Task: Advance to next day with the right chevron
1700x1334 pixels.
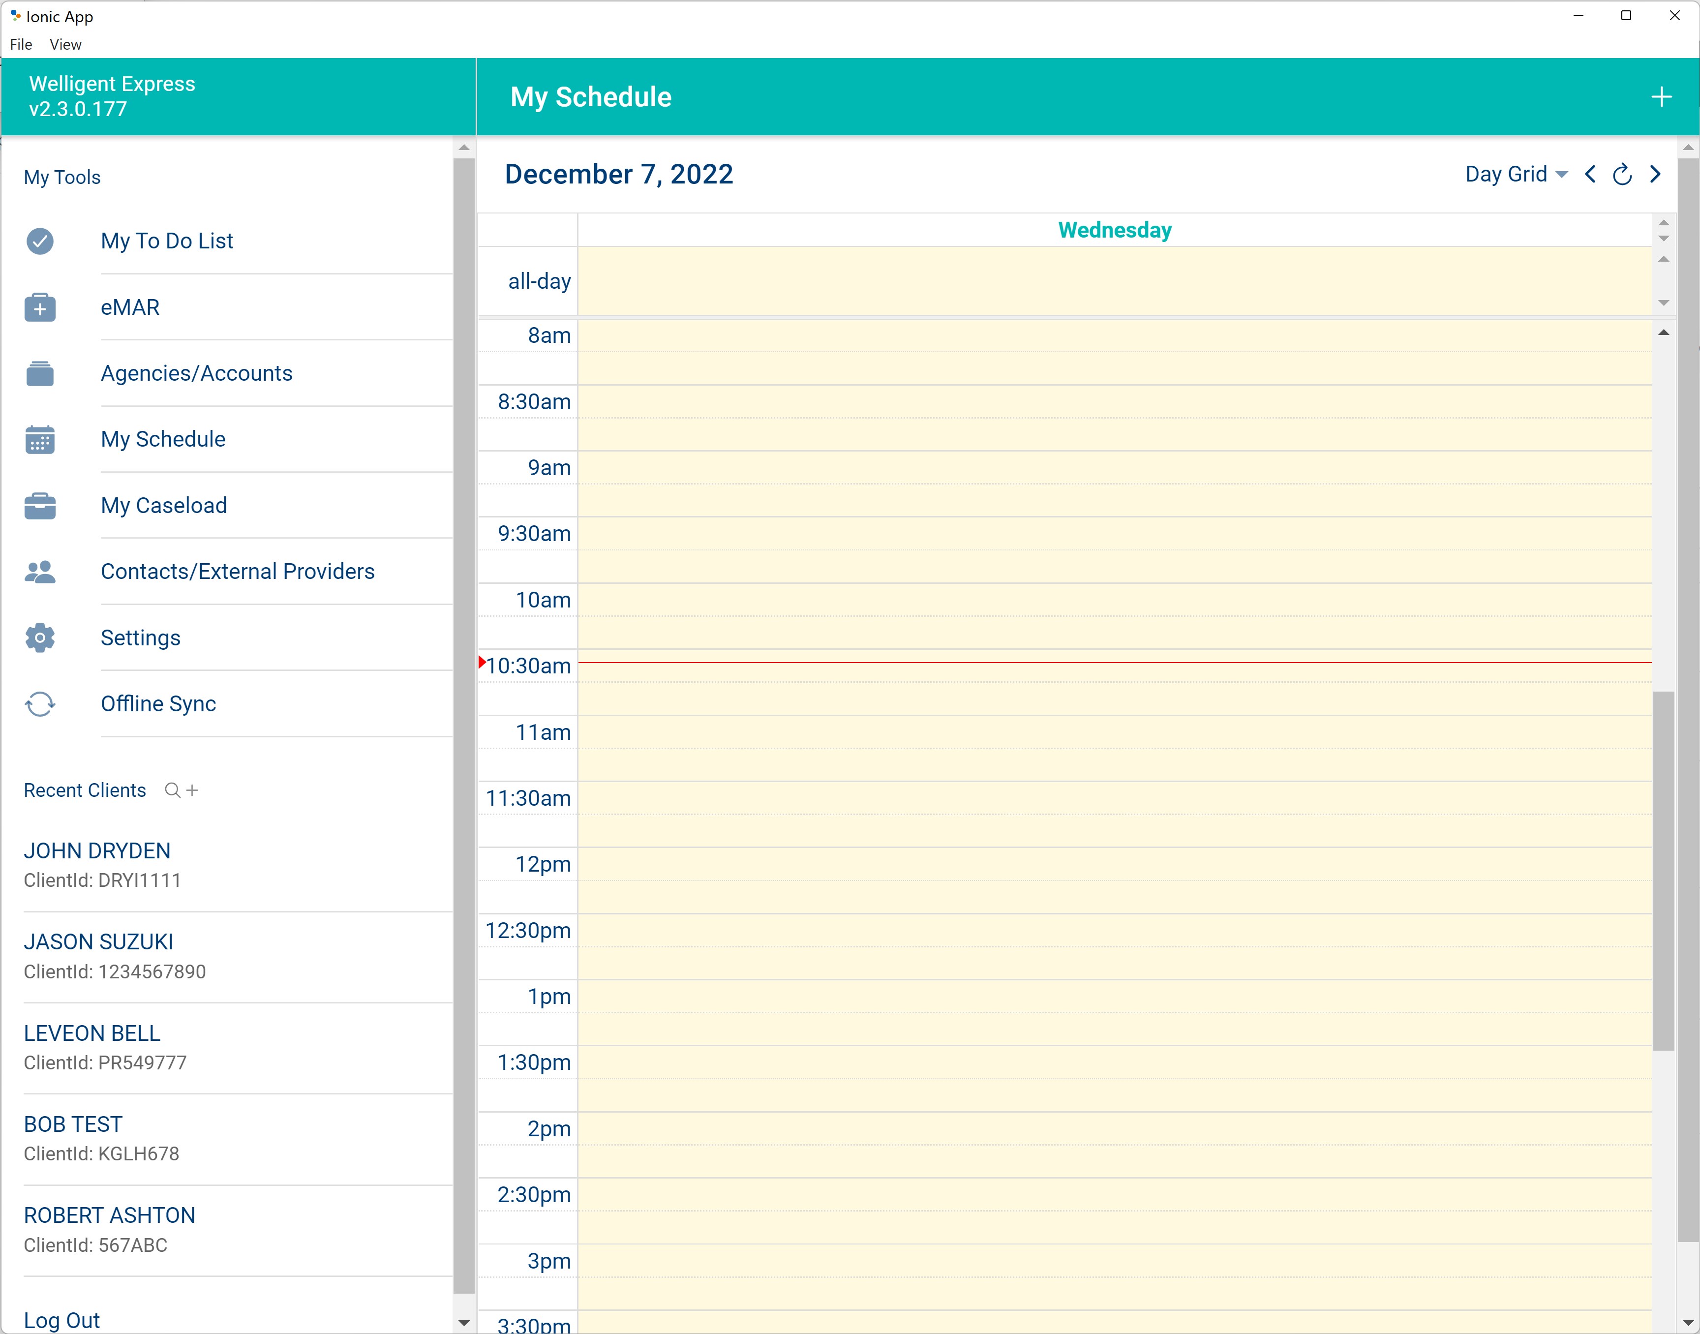Action: (1655, 174)
